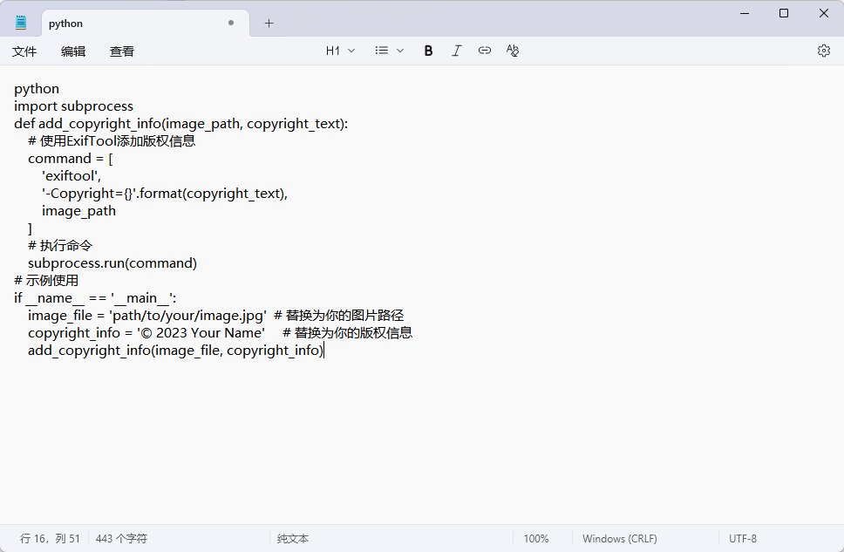This screenshot has height=552, width=844.
Task: Click the clear formatting icon
Action: coord(513,51)
